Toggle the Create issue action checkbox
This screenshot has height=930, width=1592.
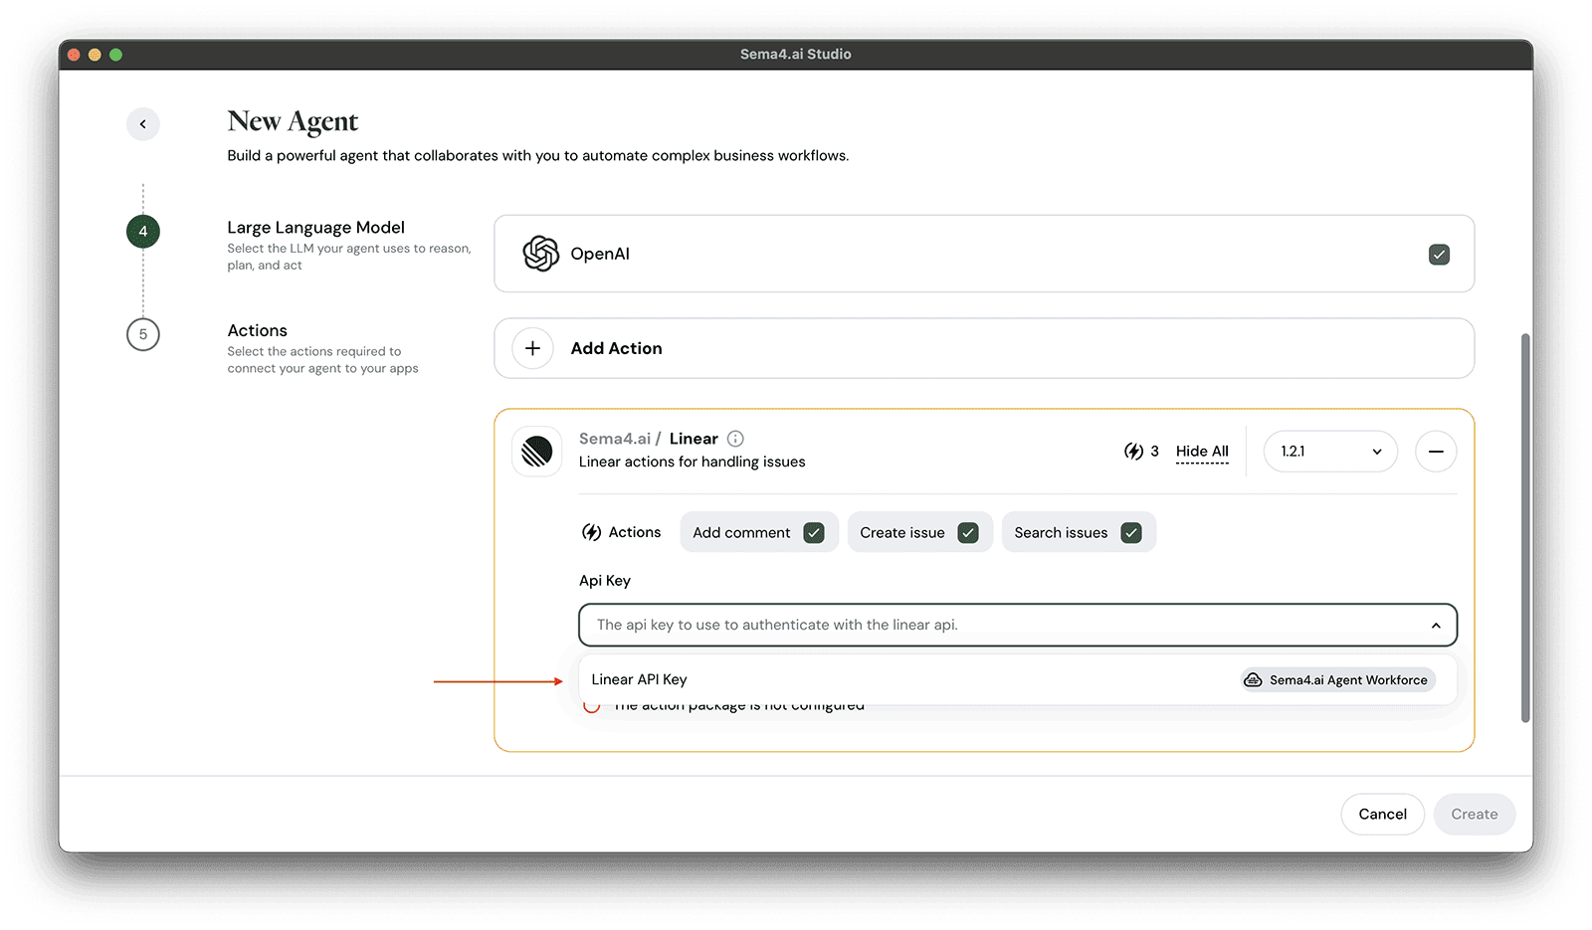967,533
